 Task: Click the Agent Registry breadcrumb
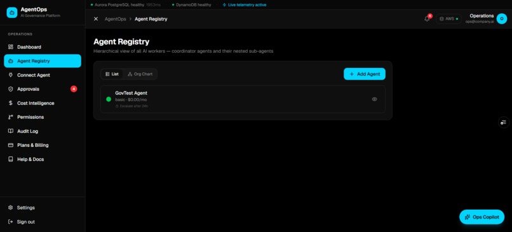[x=151, y=19]
